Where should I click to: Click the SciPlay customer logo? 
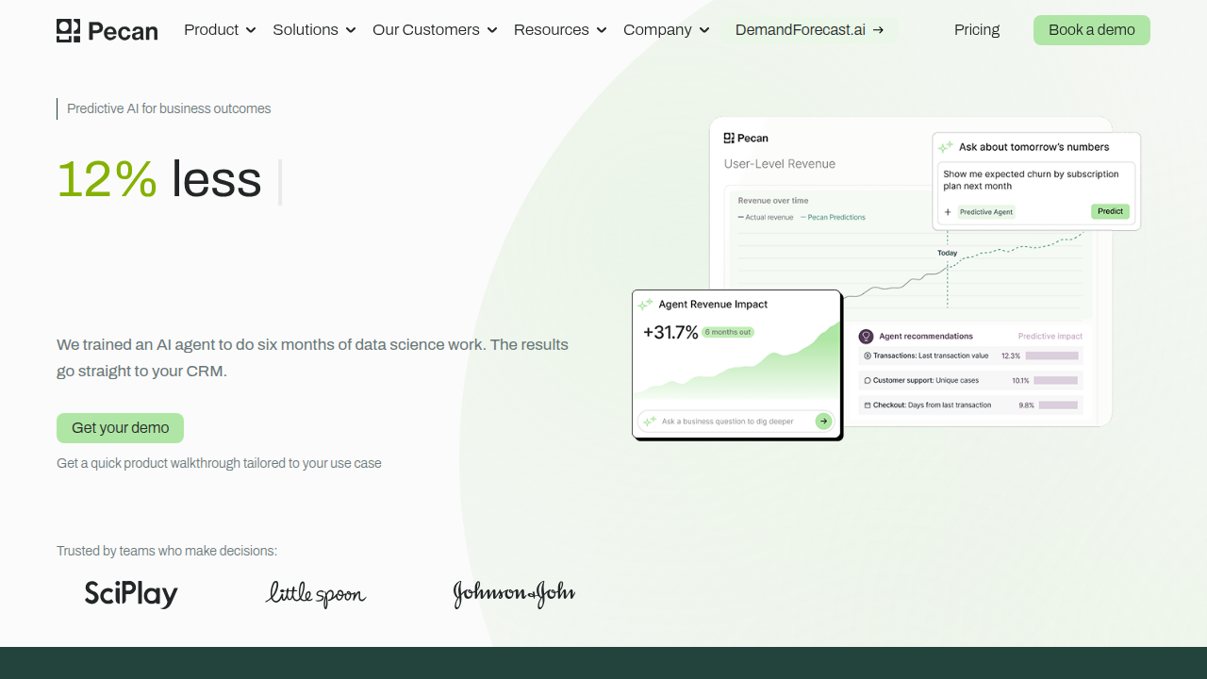tap(131, 593)
